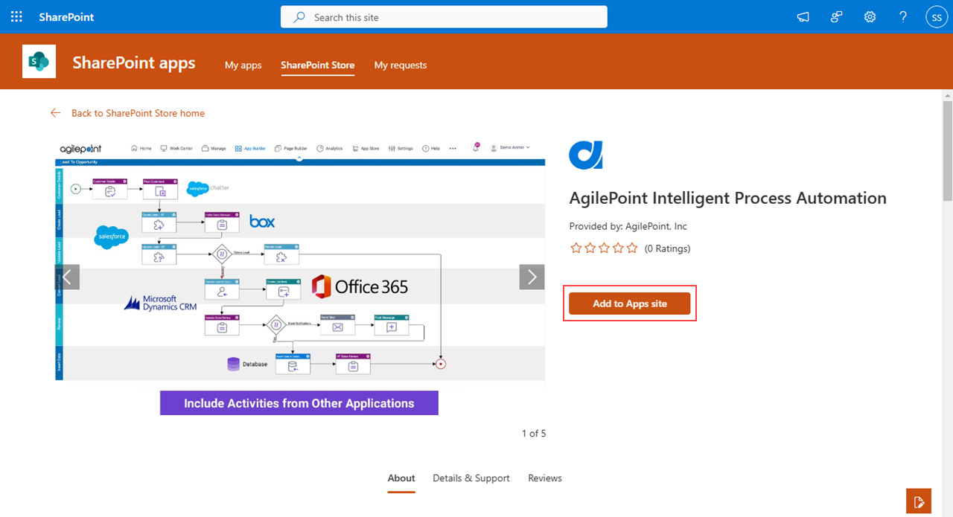Click the SharePoint site logo tile
The width and height of the screenshot is (953, 517).
pyautogui.click(x=39, y=61)
